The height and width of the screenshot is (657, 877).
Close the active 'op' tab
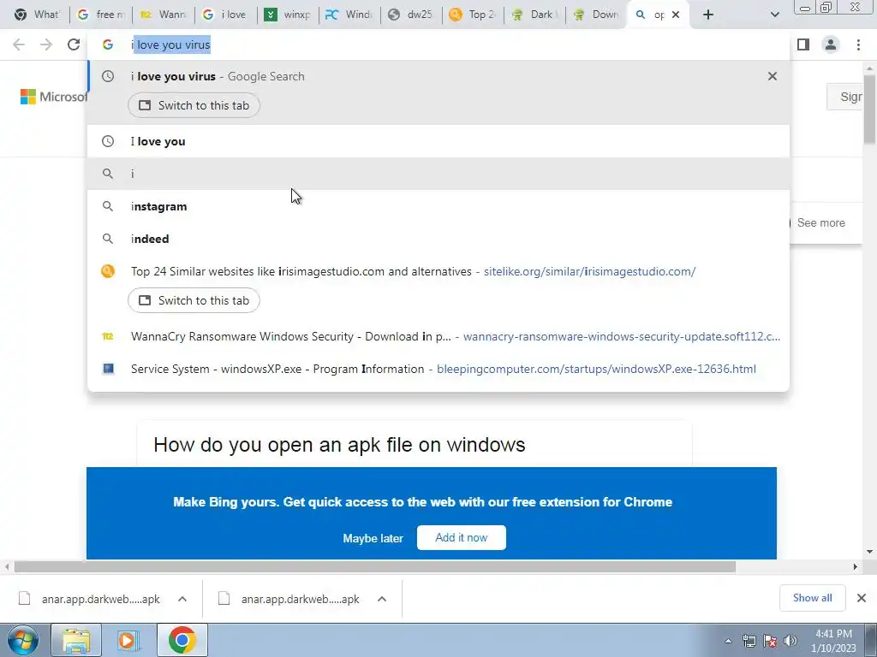pyautogui.click(x=676, y=15)
